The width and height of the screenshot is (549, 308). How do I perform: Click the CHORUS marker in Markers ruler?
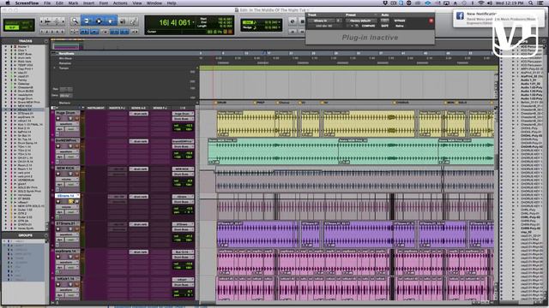[x=401, y=103]
